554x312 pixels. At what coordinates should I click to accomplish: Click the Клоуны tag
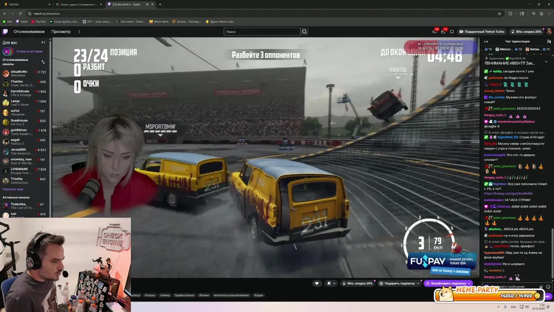150,295
